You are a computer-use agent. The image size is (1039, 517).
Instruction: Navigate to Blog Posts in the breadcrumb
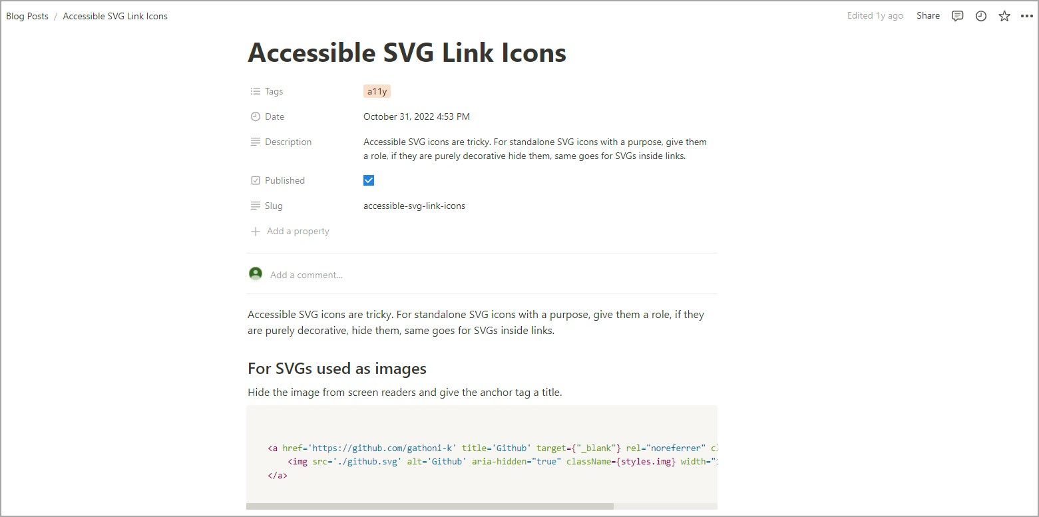[27, 15]
